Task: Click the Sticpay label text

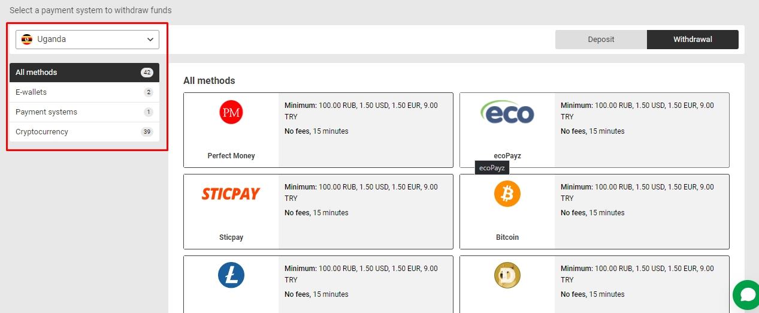Action: [231, 237]
